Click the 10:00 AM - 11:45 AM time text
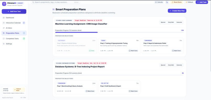Viewport: 211px width, 100px height. [x=64, y=91]
